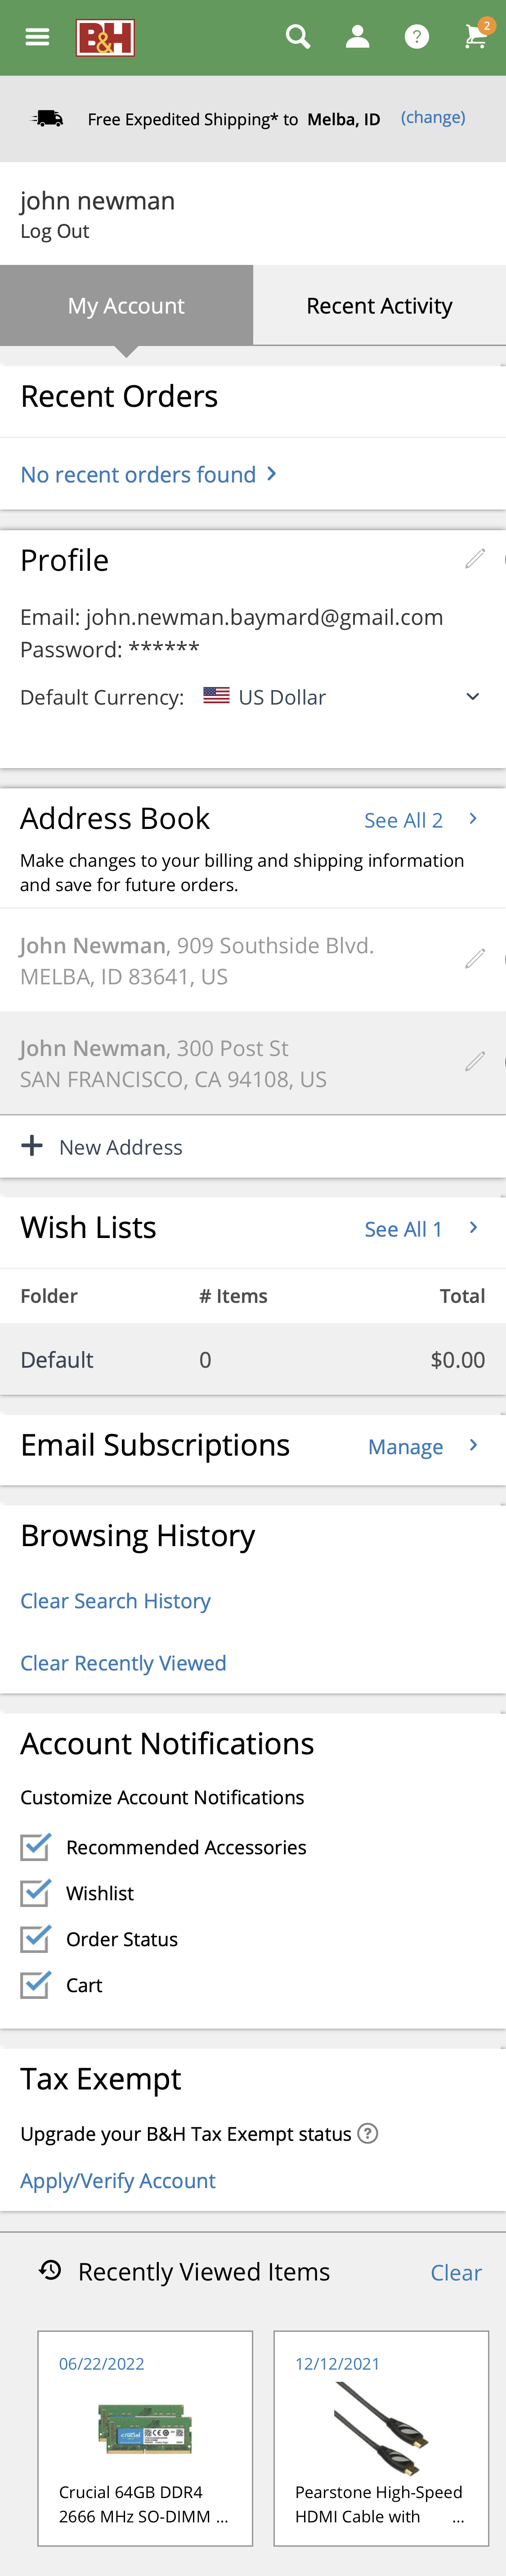Screen dimensions: 506x2576
Task: Expand the Default Currency dropdown
Action: click(x=472, y=697)
